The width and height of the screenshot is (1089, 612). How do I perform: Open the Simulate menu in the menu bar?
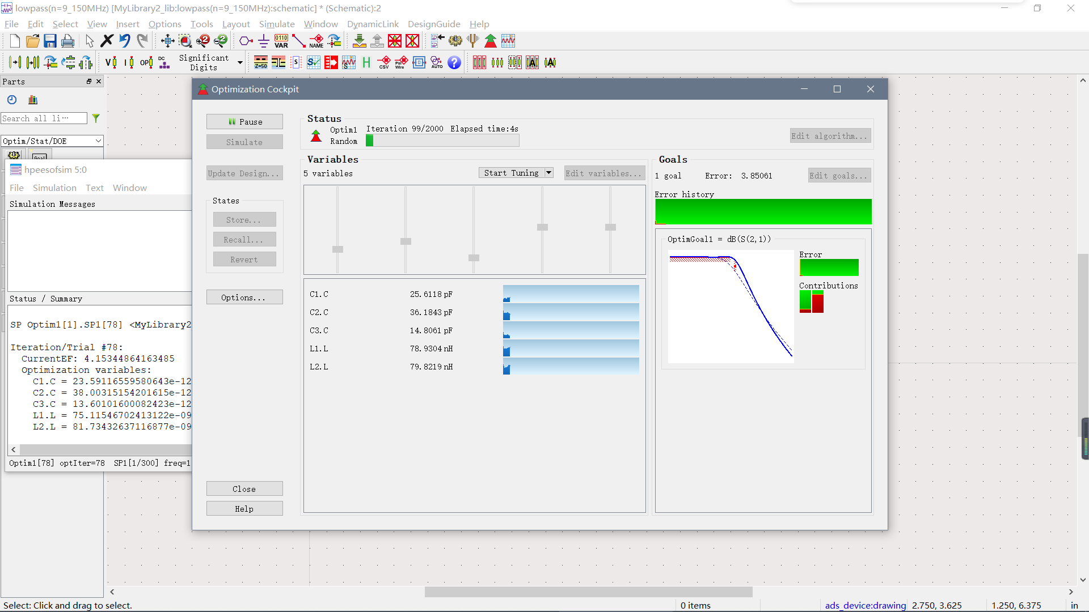click(277, 24)
